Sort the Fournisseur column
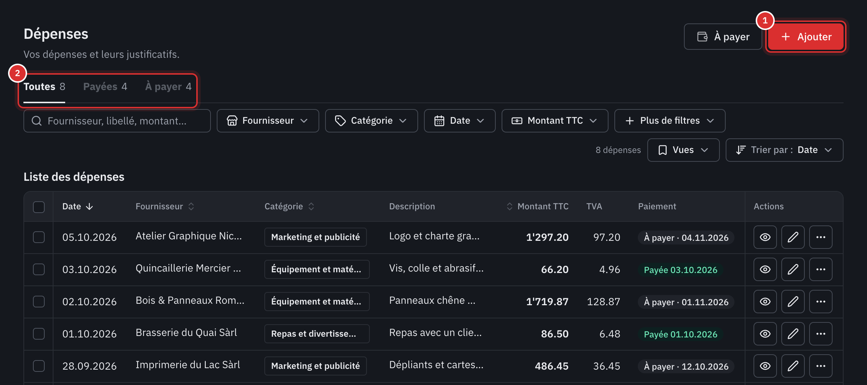 pos(191,206)
